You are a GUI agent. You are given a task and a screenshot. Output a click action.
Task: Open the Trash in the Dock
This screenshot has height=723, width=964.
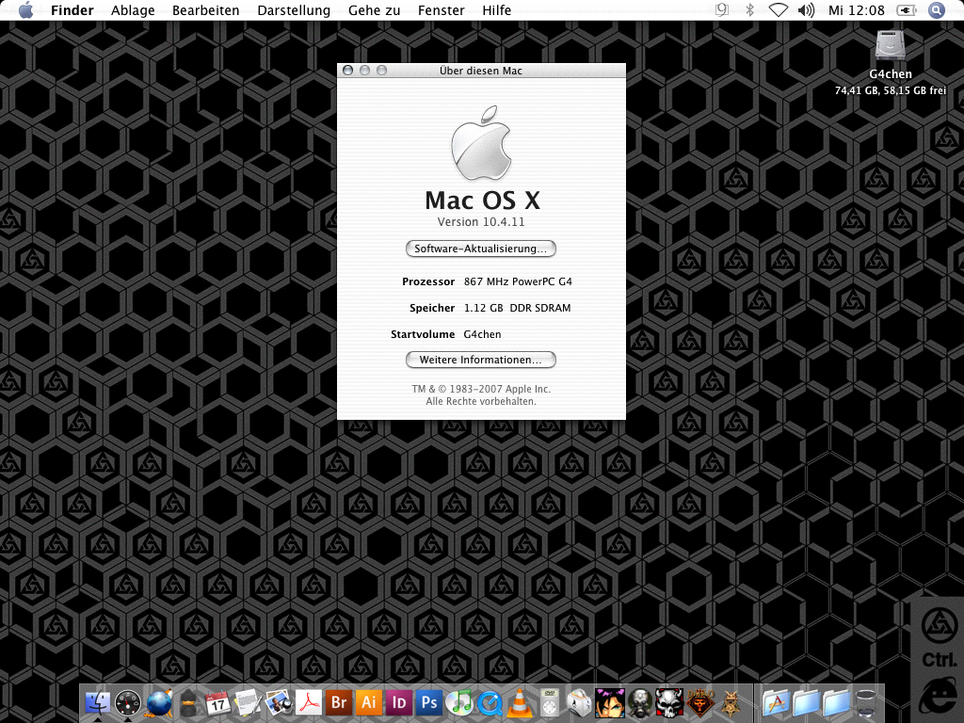pos(866,702)
